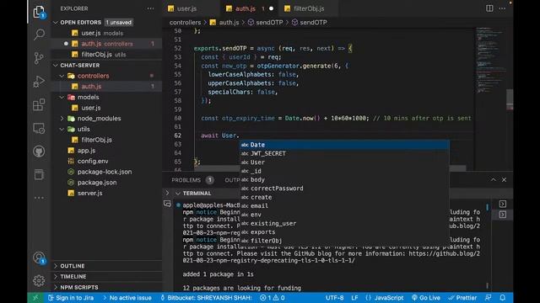Switch to the auth.js editor tab

246,8
